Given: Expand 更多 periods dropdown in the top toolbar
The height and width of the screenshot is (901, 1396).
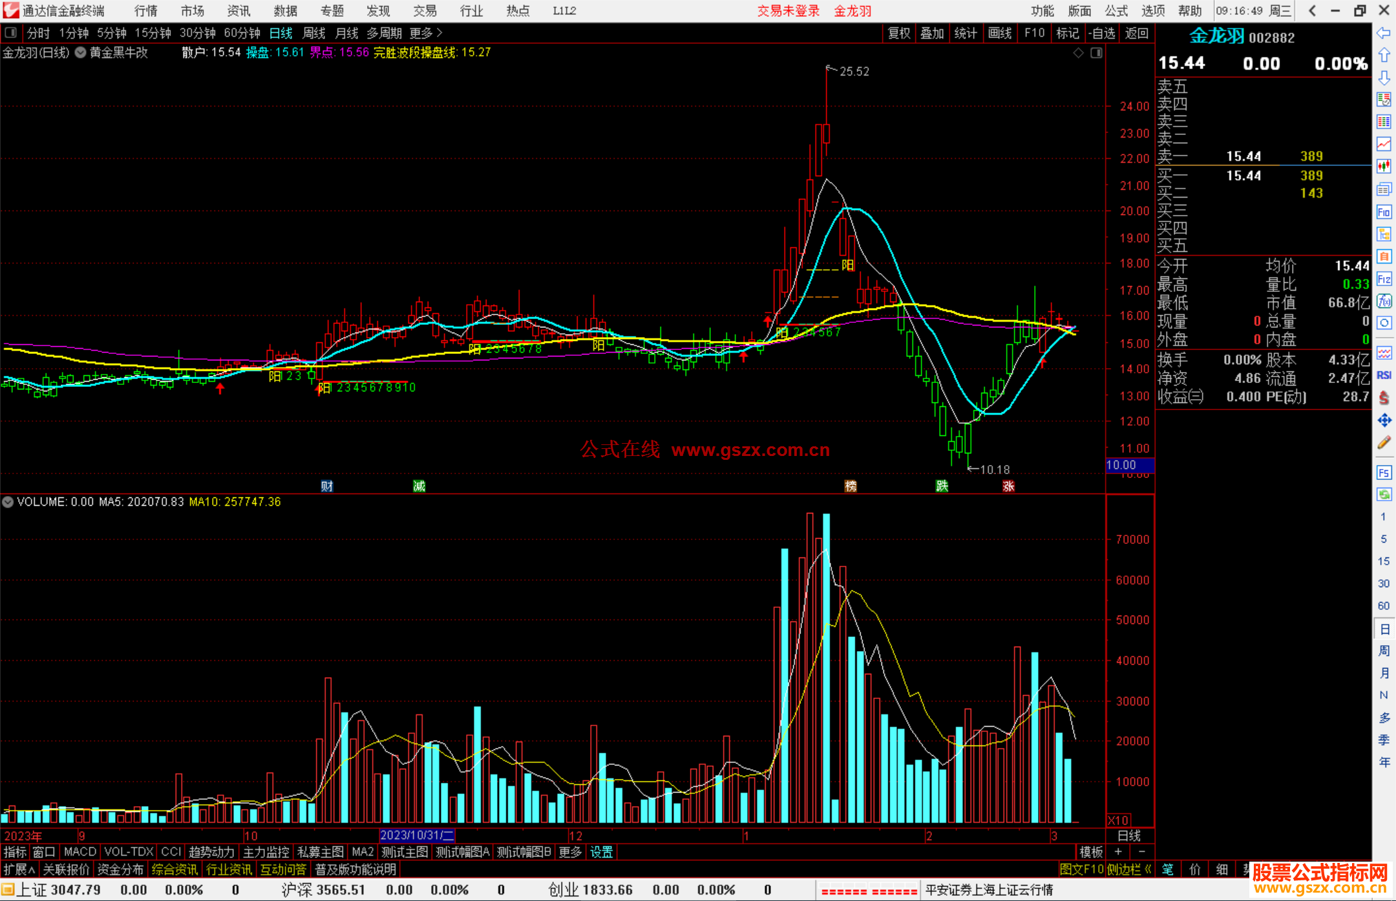Looking at the screenshot, I should click(425, 32).
